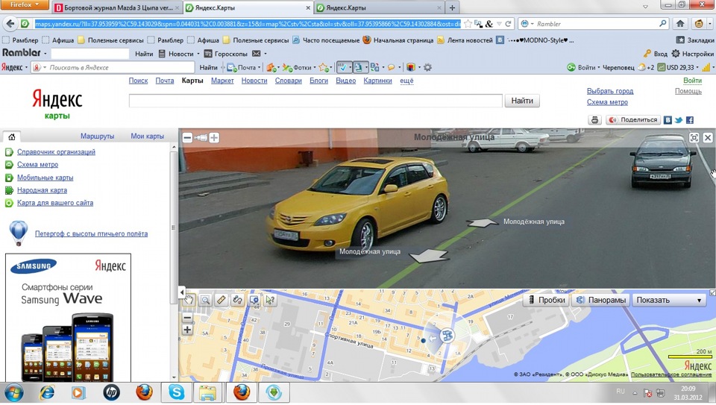The height and width of the screenshot is (405, 716).
Task: Collapse the left sidebar panel arrow
Action: click(181, 292)
